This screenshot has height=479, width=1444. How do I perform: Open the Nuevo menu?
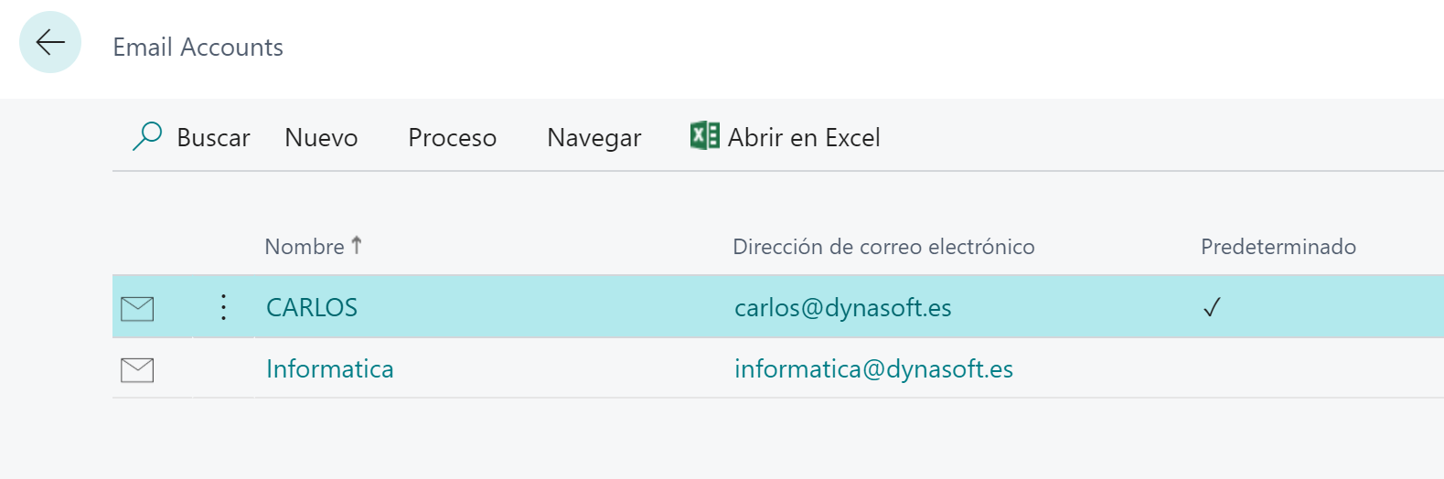(321, 137)
